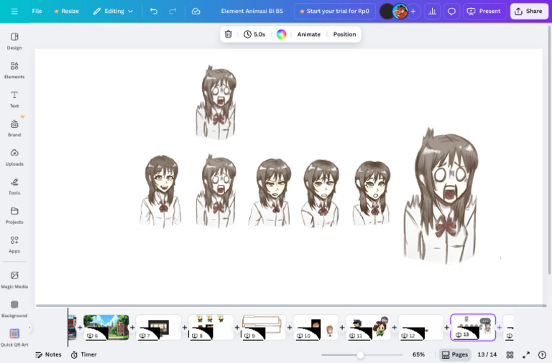Image resolution: width=552 pixels, height=363 pixels.
Task: Open the Elements sidebar tab
Action: 14,70
